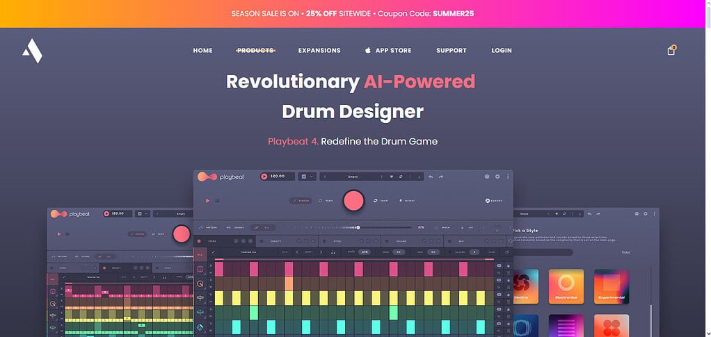This screenshot has height=337, width=711.
Task: Click the big red generate button in center window
Action: [353, 201]
